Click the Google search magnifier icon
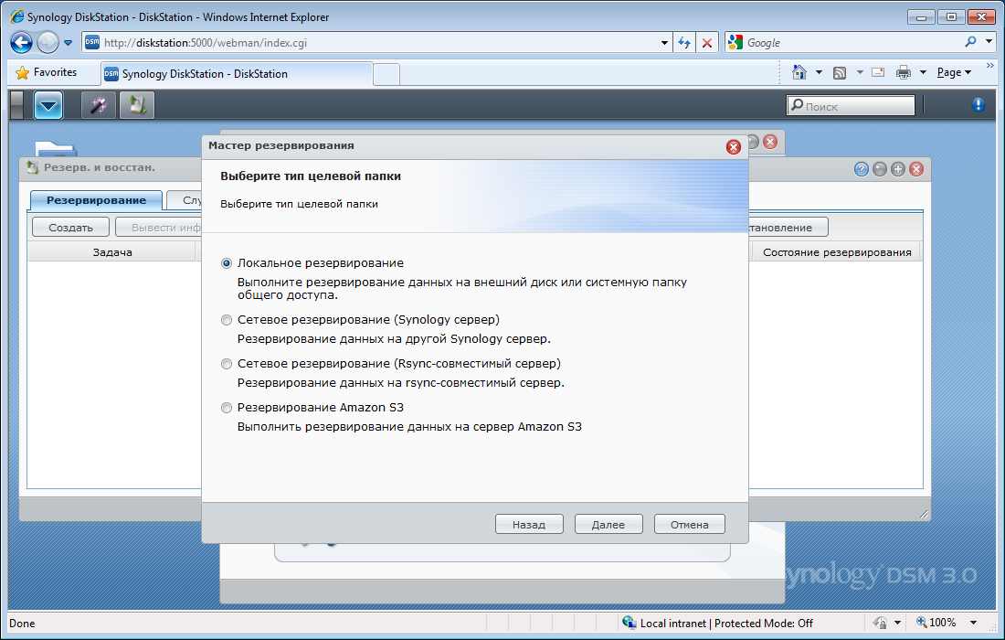The width and height of the screenshot is (1005, 640). (x=970, y=42)
